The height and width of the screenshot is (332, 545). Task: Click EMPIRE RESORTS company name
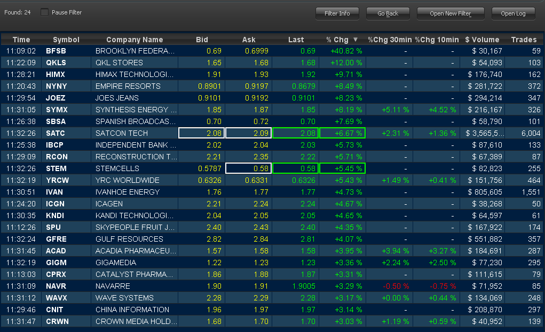coord(128,86)
